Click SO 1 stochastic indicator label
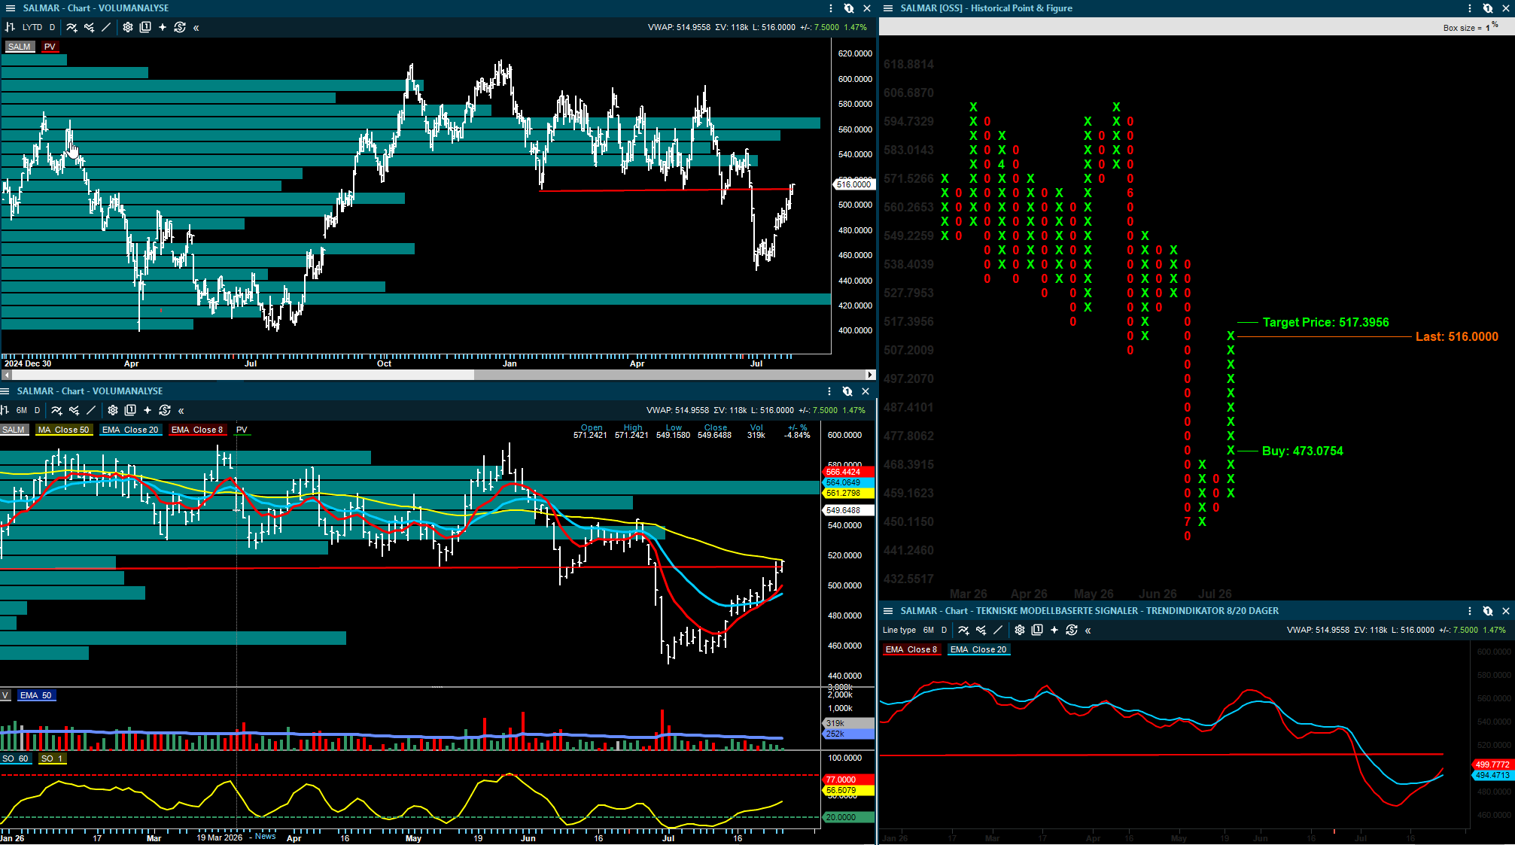Viewport: 1515px width, 845px height. 53,758
